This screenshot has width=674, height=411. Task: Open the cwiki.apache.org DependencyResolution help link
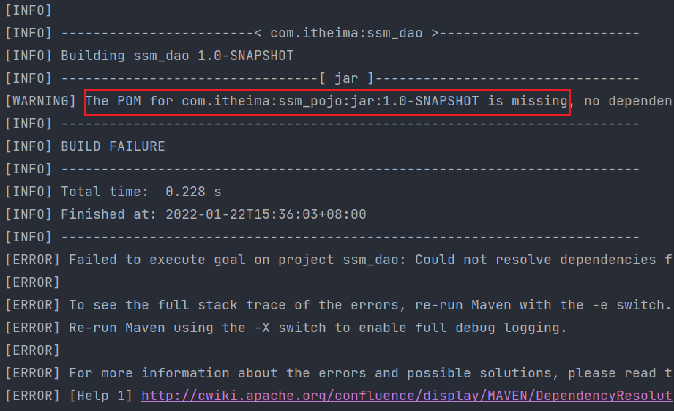pyautogui.click(x=408, y=396)
